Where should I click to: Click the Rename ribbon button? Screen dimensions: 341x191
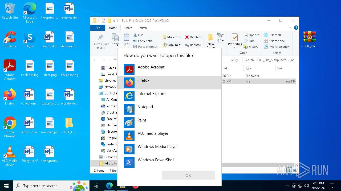click(193, 45)
